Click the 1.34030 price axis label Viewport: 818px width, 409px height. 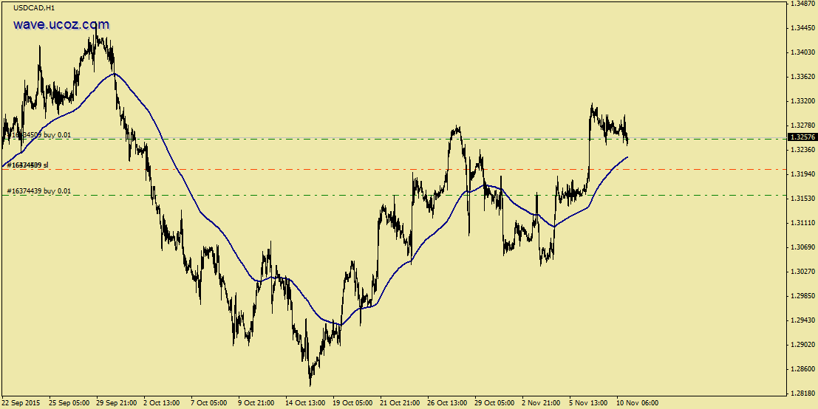(x=802, y=52)
